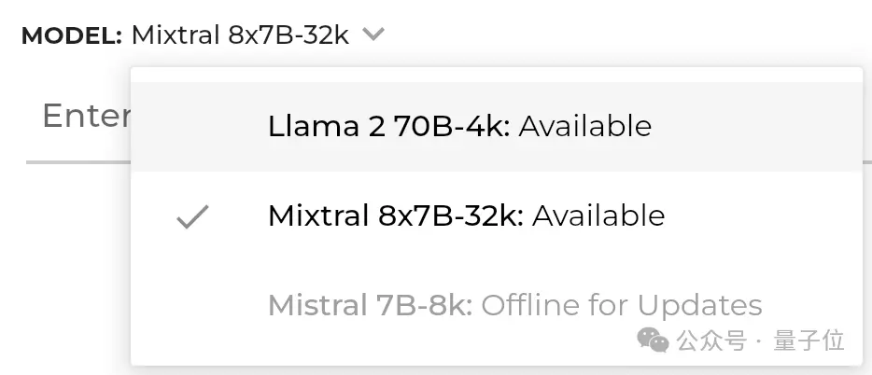Screen dimensions: 872x375
Task: Click the Mixtral 8x7B-32k selector in the header
Action: pos(240,35)
